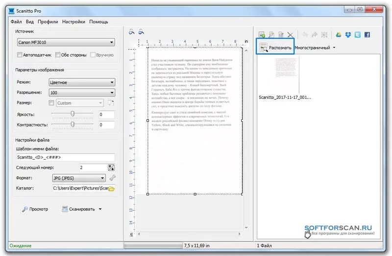
Task: Click the Ожидание status text
Action: pyautogui.click(x=20, y=246)
